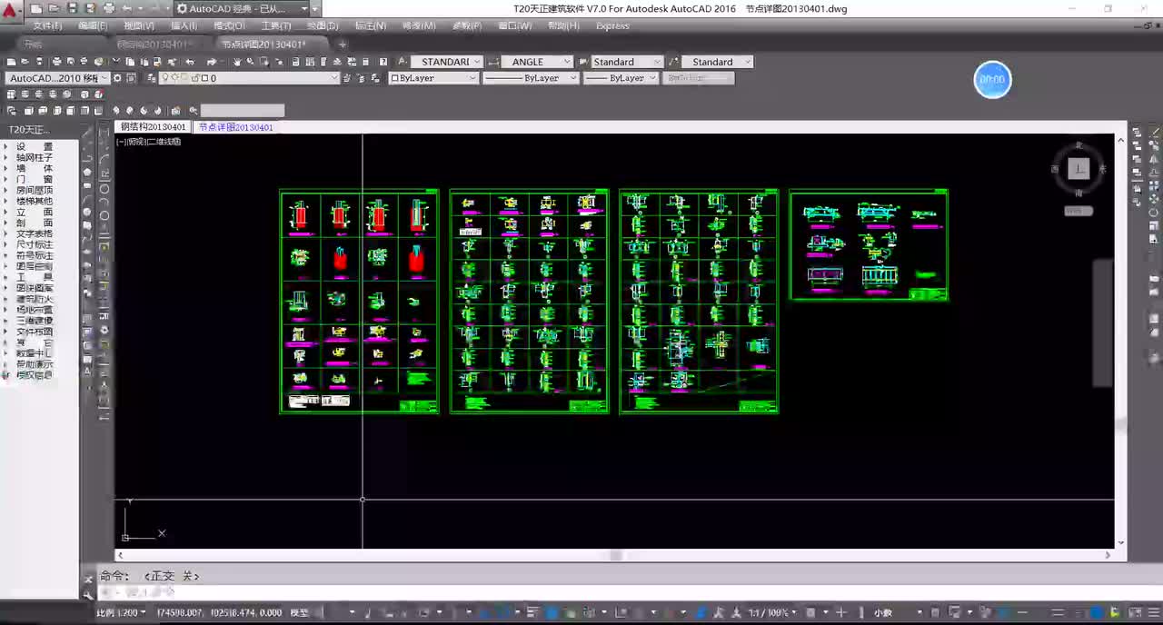
Task: Click the 00:00 recording timer circle
Action: tap(992, 80)
